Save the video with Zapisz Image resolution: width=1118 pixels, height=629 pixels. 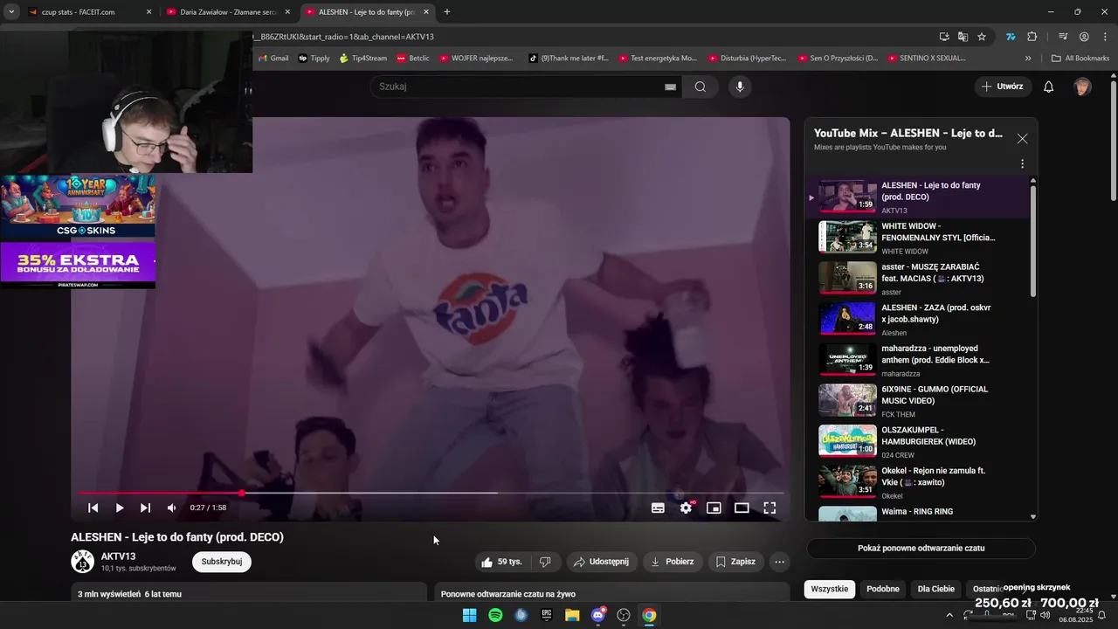point(735,562)
